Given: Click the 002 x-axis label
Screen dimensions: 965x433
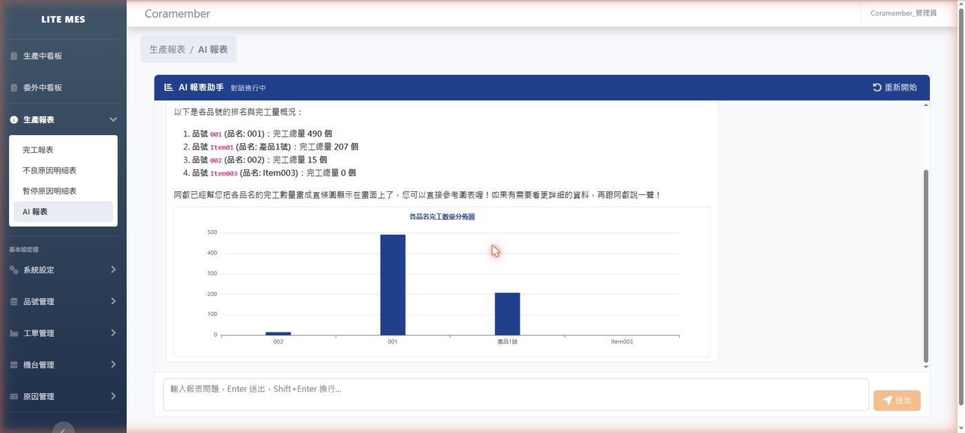Looking at the screenshot, I should pos(278,341).
